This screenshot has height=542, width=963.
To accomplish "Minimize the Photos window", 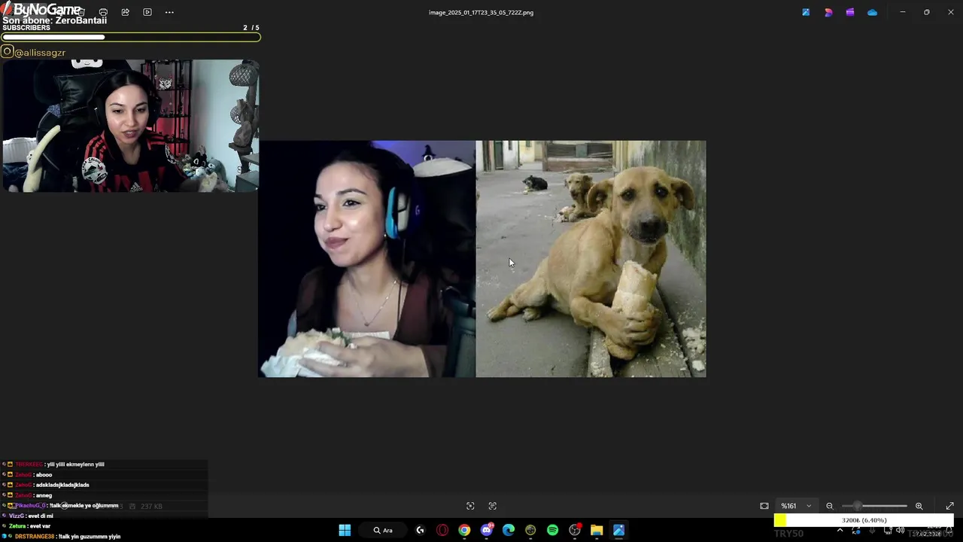I will pyautogui.click(x=903, y=12).
